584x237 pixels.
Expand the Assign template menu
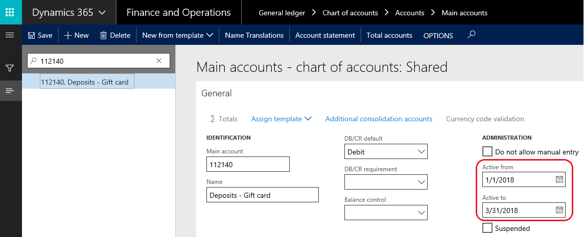pos(281,119)
